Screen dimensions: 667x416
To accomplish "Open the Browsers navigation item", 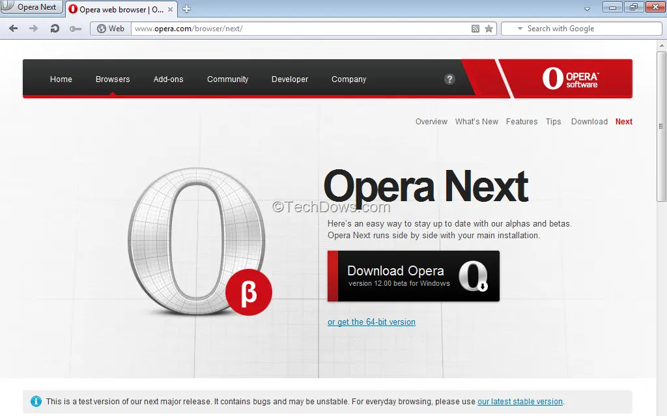I will (113, 79).
